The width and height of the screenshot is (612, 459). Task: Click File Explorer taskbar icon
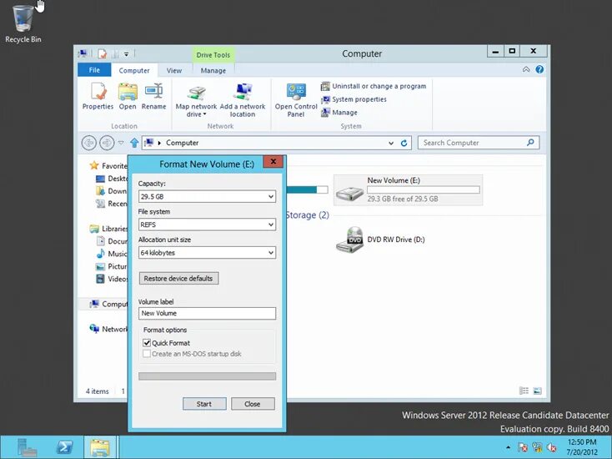pyautogui.click(x=100, y=447)
